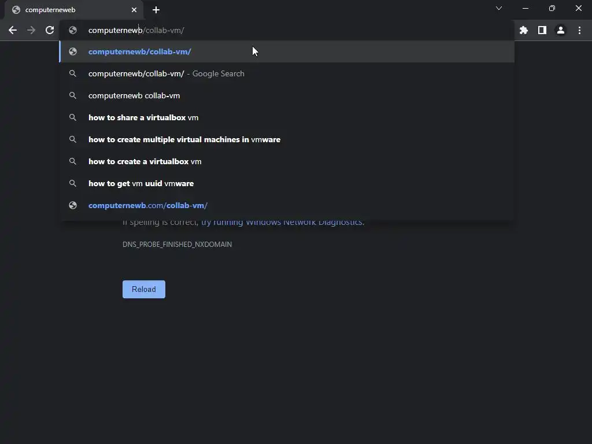Select 'how to create multiple virtual machines in vmware'
Screen dimensions: 592x444
point(287,139)
